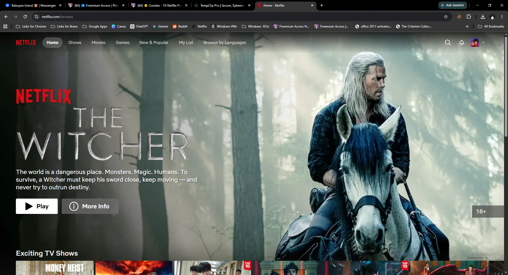Switch to the TempClip Pro tab

(x=222, y=5)
